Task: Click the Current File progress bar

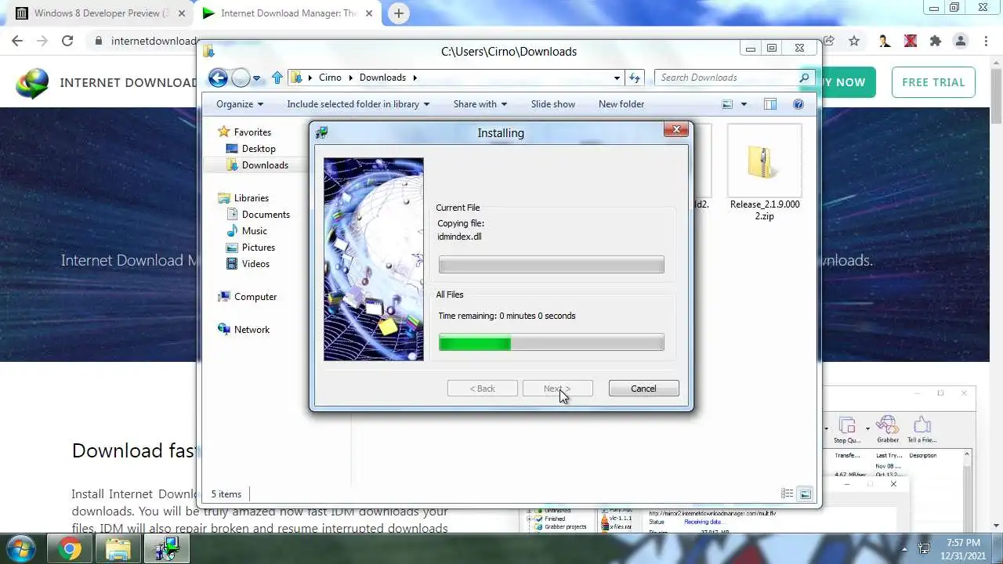Action: point(551,265)
